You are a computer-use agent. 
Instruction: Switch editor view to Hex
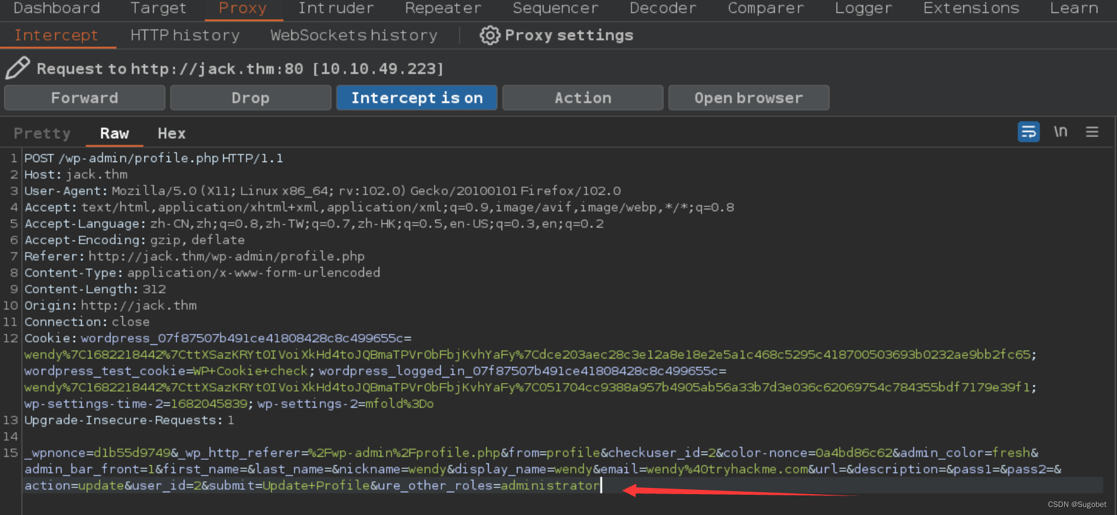coord(172,133)
